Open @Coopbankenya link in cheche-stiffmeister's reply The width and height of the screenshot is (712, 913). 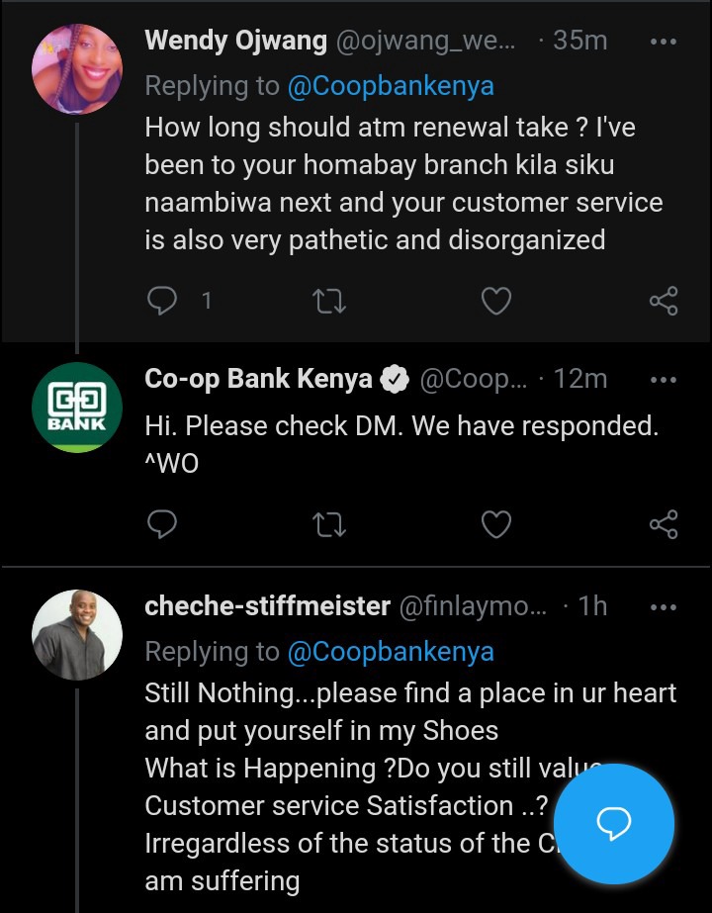tap(391, 652)
